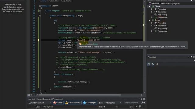Screen dimensions: 195x109
Task: Collapse the Client project node
Action: point(149,6)
